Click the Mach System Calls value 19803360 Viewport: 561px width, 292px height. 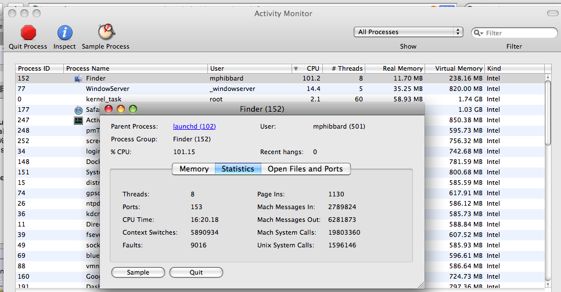(344, 233)
